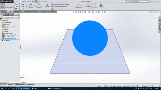Expand Linear Sketch Pattern dropdown arrow
Image resolution: width=161 pixels, height=90 pixels.
[72, 7]
